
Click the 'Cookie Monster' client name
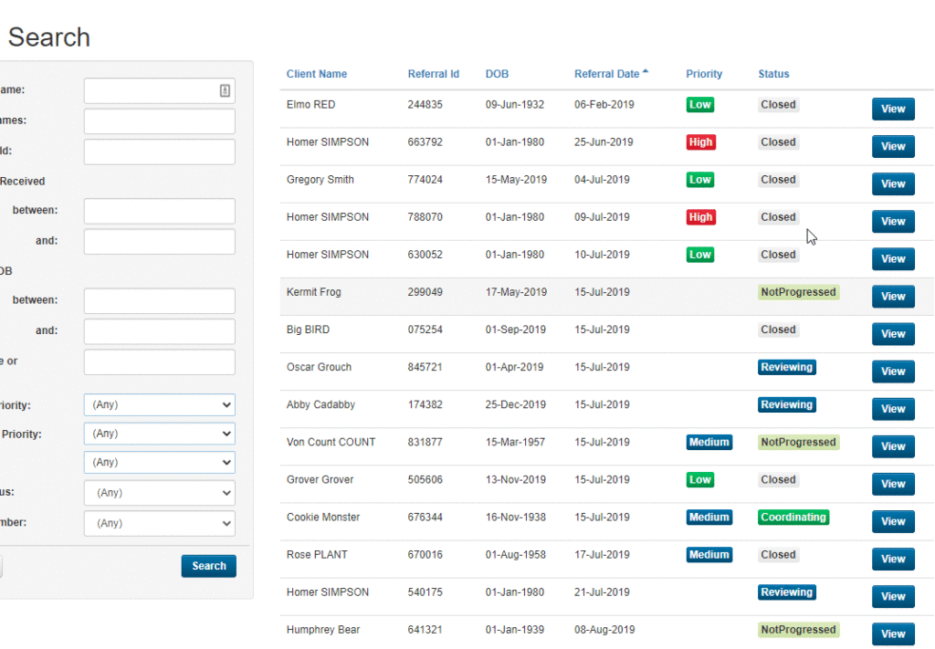[323, 518]
